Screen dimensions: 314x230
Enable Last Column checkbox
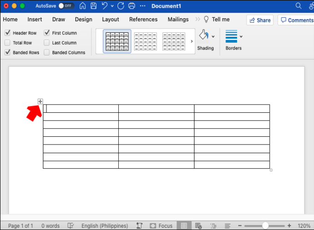[x=47, y=43]
